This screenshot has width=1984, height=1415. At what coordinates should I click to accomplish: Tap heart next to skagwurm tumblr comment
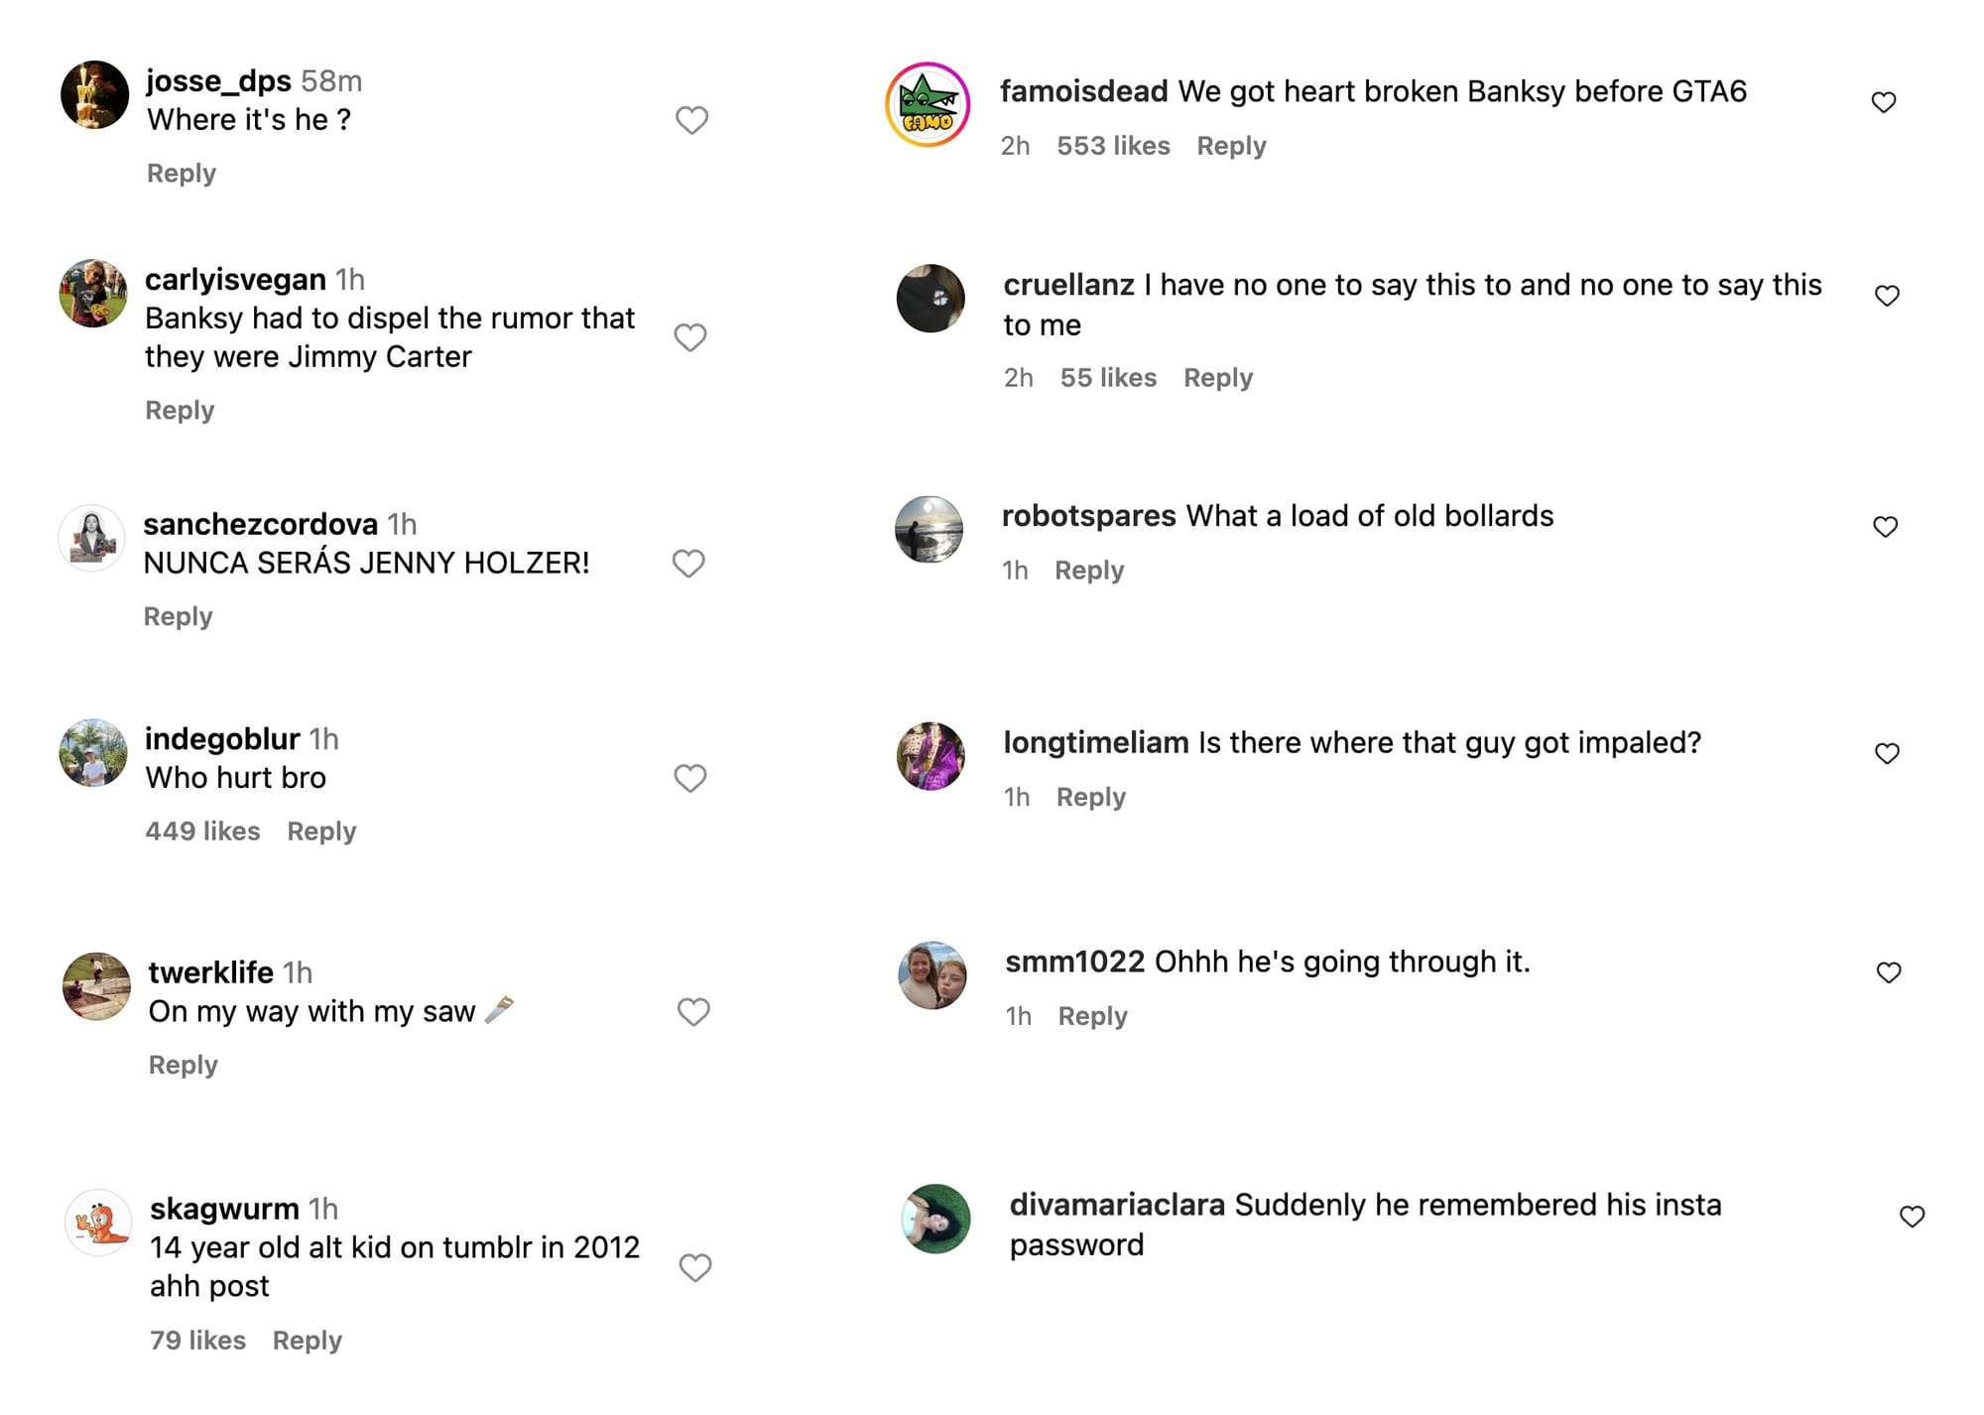[695, 1267]
